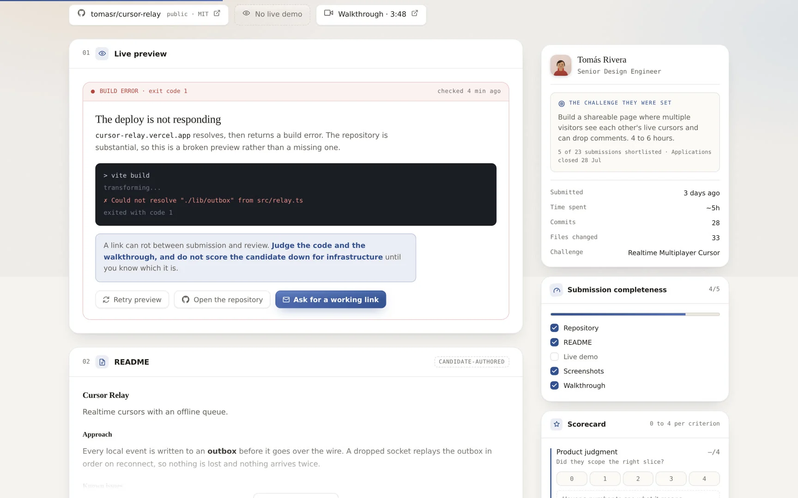
Task: Click the external-link icon after Walkthrough 3:48
Action: pyautogui.click(x=415, y=13)
